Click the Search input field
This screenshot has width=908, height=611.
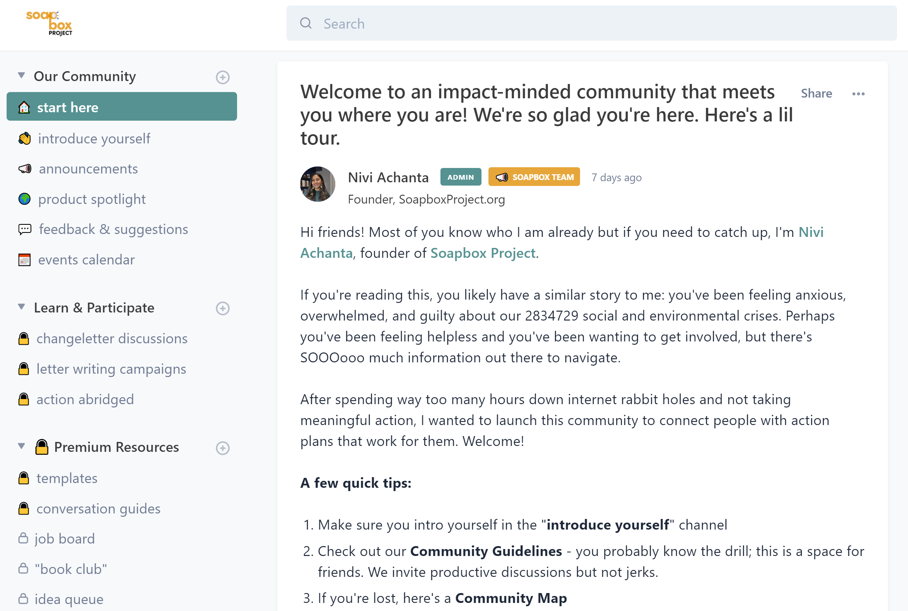pyautogui.click(x=591, y=23)
